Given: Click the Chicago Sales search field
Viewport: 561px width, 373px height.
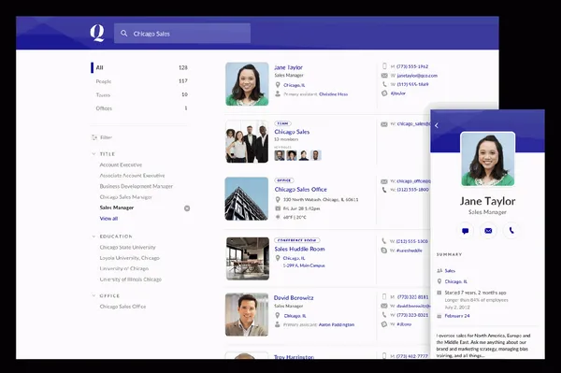Looking at the screenshot, I should [182, 34].
